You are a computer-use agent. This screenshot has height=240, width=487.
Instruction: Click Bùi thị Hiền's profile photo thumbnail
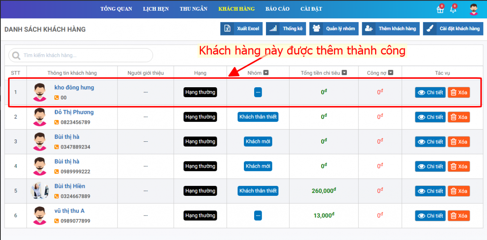click(40, 191)
